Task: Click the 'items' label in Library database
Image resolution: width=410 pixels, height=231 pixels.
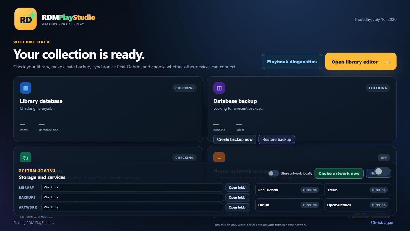Action: point(24,130)
